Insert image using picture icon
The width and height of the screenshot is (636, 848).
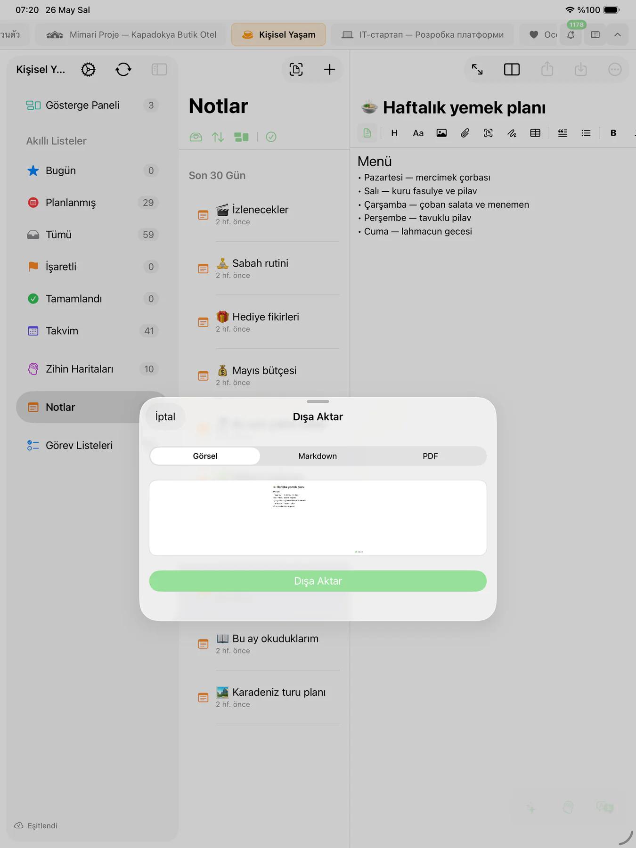tap(441, 133)
